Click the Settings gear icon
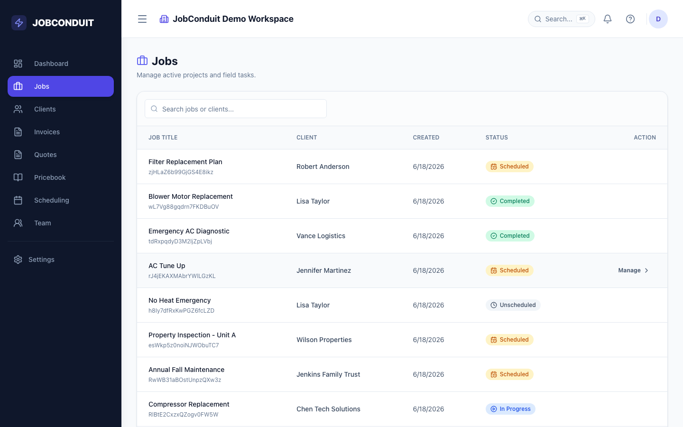This screenshot has height=427, width=683. (18, 260)
